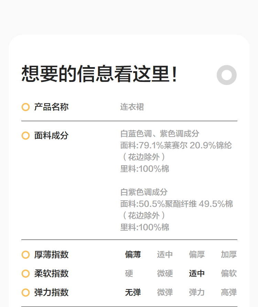Viewport: 258px width, 307px height.
Task: Select 适中 in the thickness row
Action: coord(165,255)
